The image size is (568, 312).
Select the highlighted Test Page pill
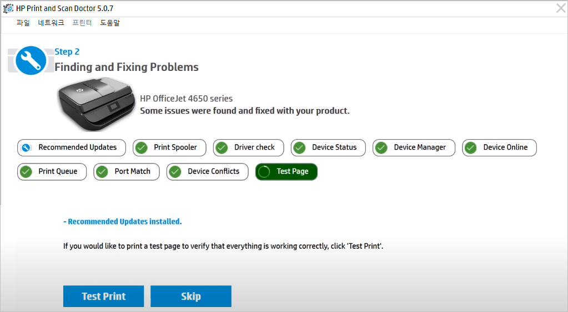(286, 172)
